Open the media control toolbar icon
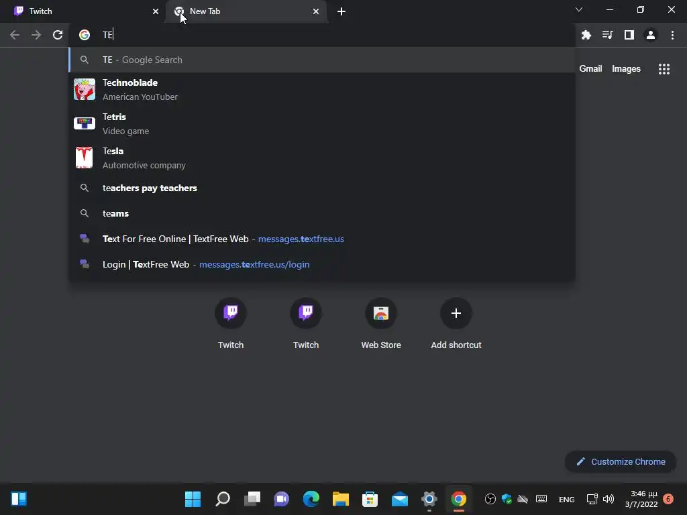The height and width of the screenshot is (515, 687). (x=608, y=35)
